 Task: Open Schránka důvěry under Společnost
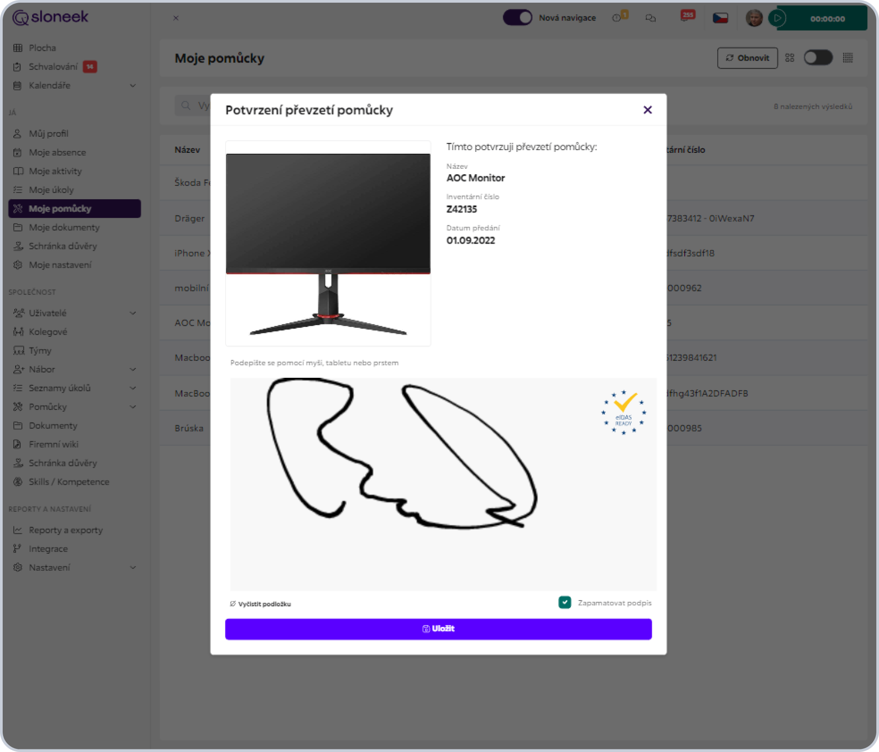pos(63,463)
